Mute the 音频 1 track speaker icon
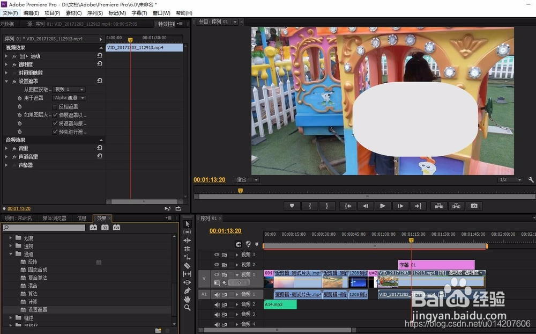Viewport: 536px width, 334px height. [x=217, y=294]
